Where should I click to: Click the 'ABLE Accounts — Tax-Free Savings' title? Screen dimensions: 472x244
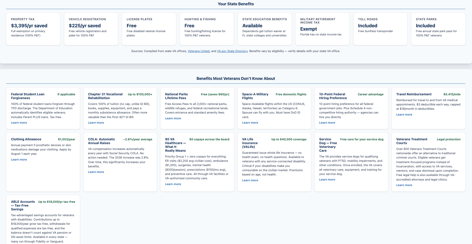click(23, 205)
